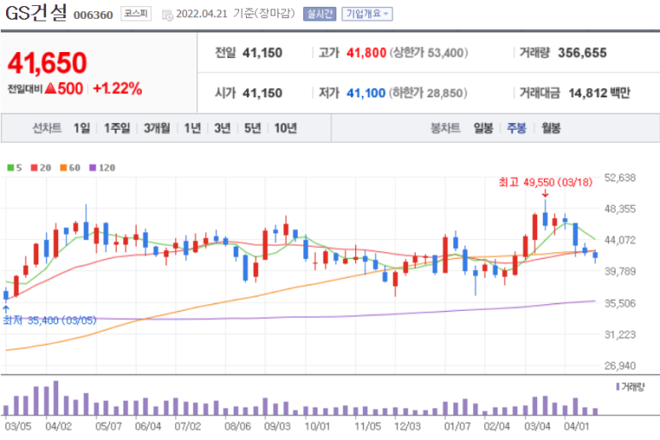Click the green 5-day moving average legend
Screen dimensions: 660x440
(x=14, y=167)
